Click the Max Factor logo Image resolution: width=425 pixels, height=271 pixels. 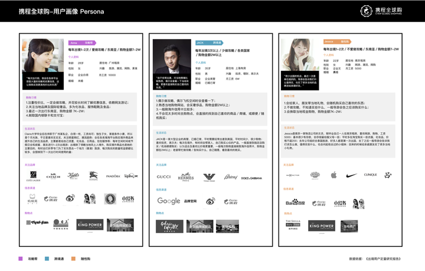click(293, 175)
